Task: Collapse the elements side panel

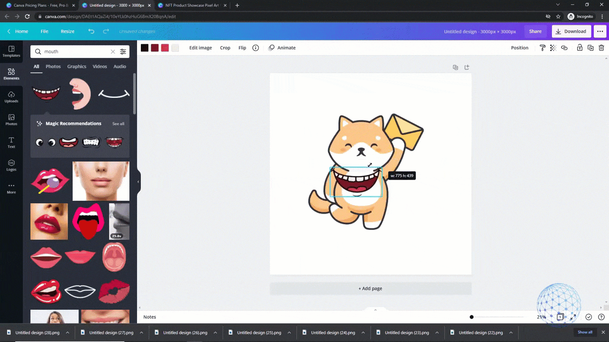Action: tap(138, 181)
